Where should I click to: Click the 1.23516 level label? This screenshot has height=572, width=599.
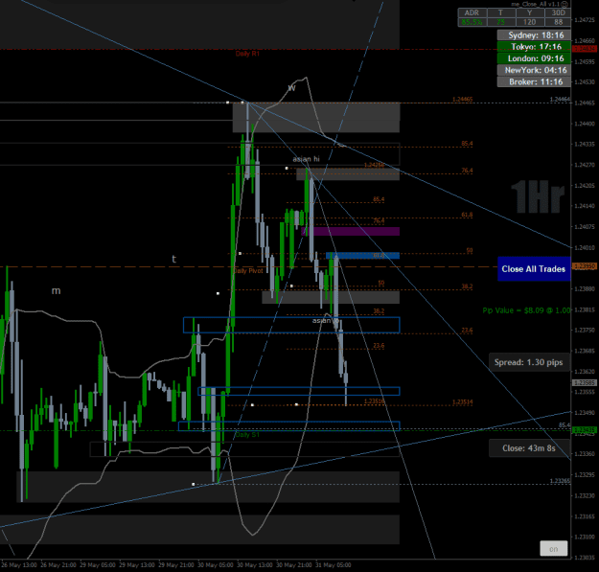[x=375, y=401]
